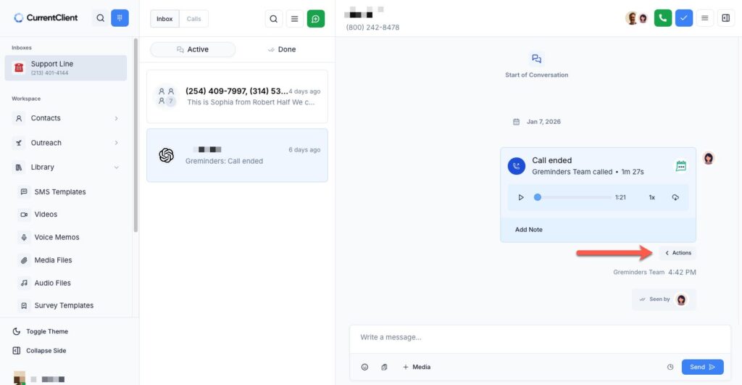Switch to the Done tab
The height and width of the screenshot is (385, 742).
pyautogui.click(x=282, y=49)
